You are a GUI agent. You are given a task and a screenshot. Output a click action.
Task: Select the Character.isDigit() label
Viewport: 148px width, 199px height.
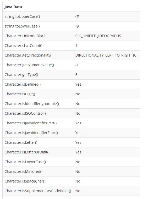pyautogui.click(x=20, y=94)
